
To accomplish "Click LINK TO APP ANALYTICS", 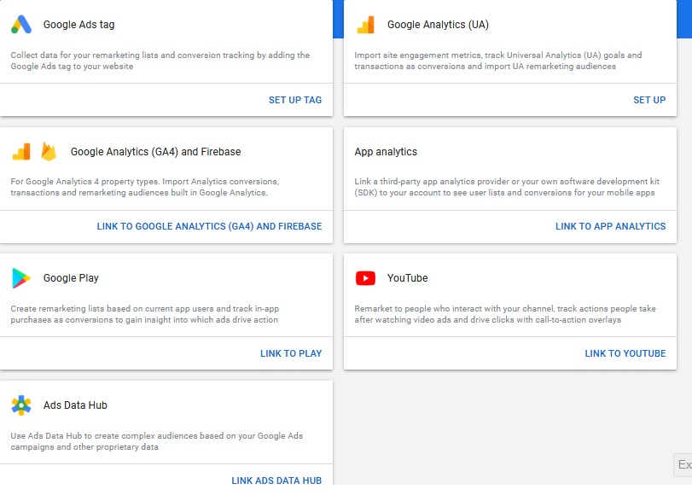I will tap(610, 226).
